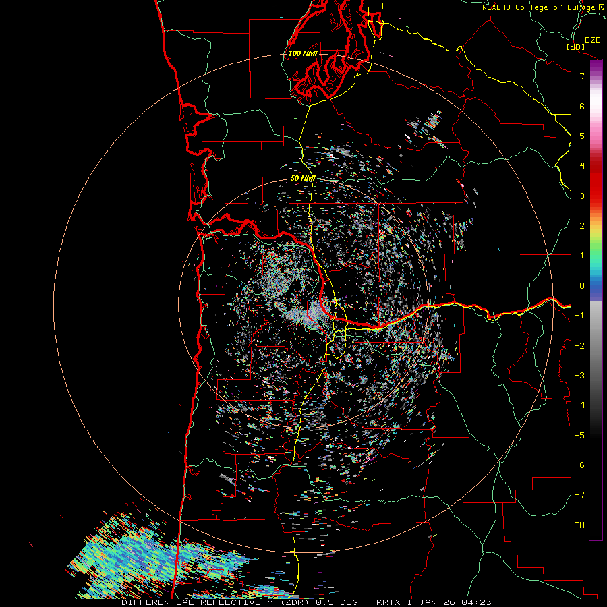Screen dimensions: 607x607
Task: Click the [dB] units label
Action: (x=576, y=47)
